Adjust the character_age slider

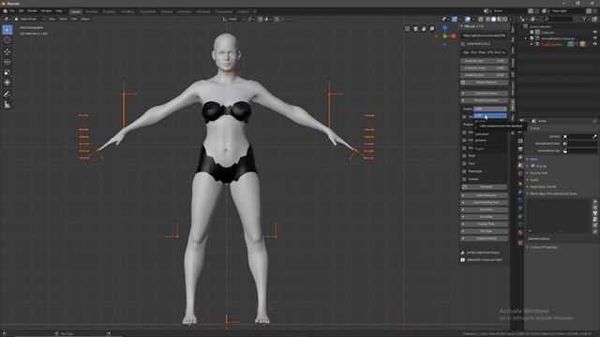[484, 61]
